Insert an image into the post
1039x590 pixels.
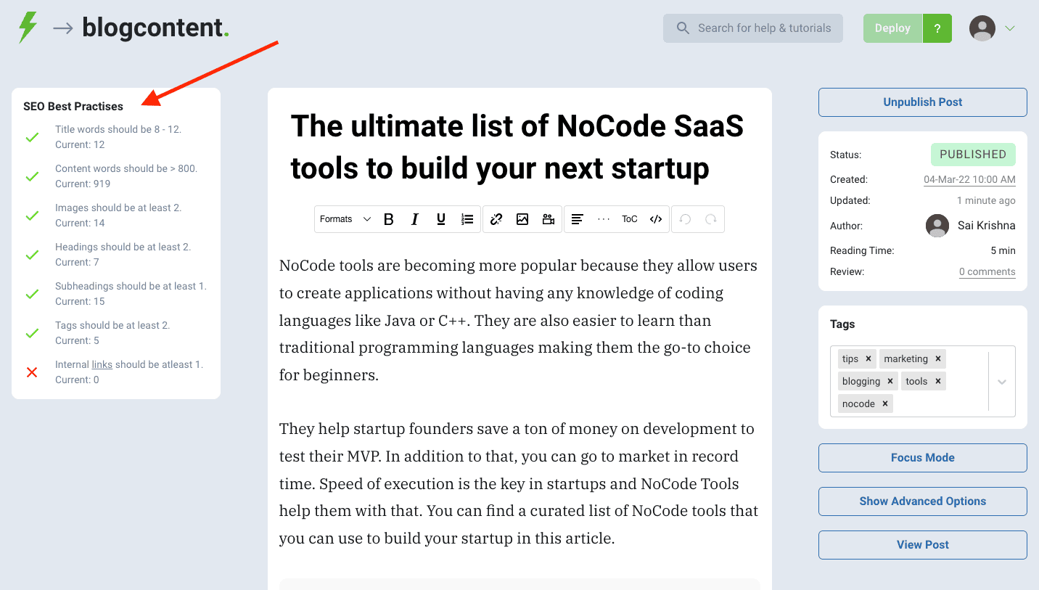[522, 219]
